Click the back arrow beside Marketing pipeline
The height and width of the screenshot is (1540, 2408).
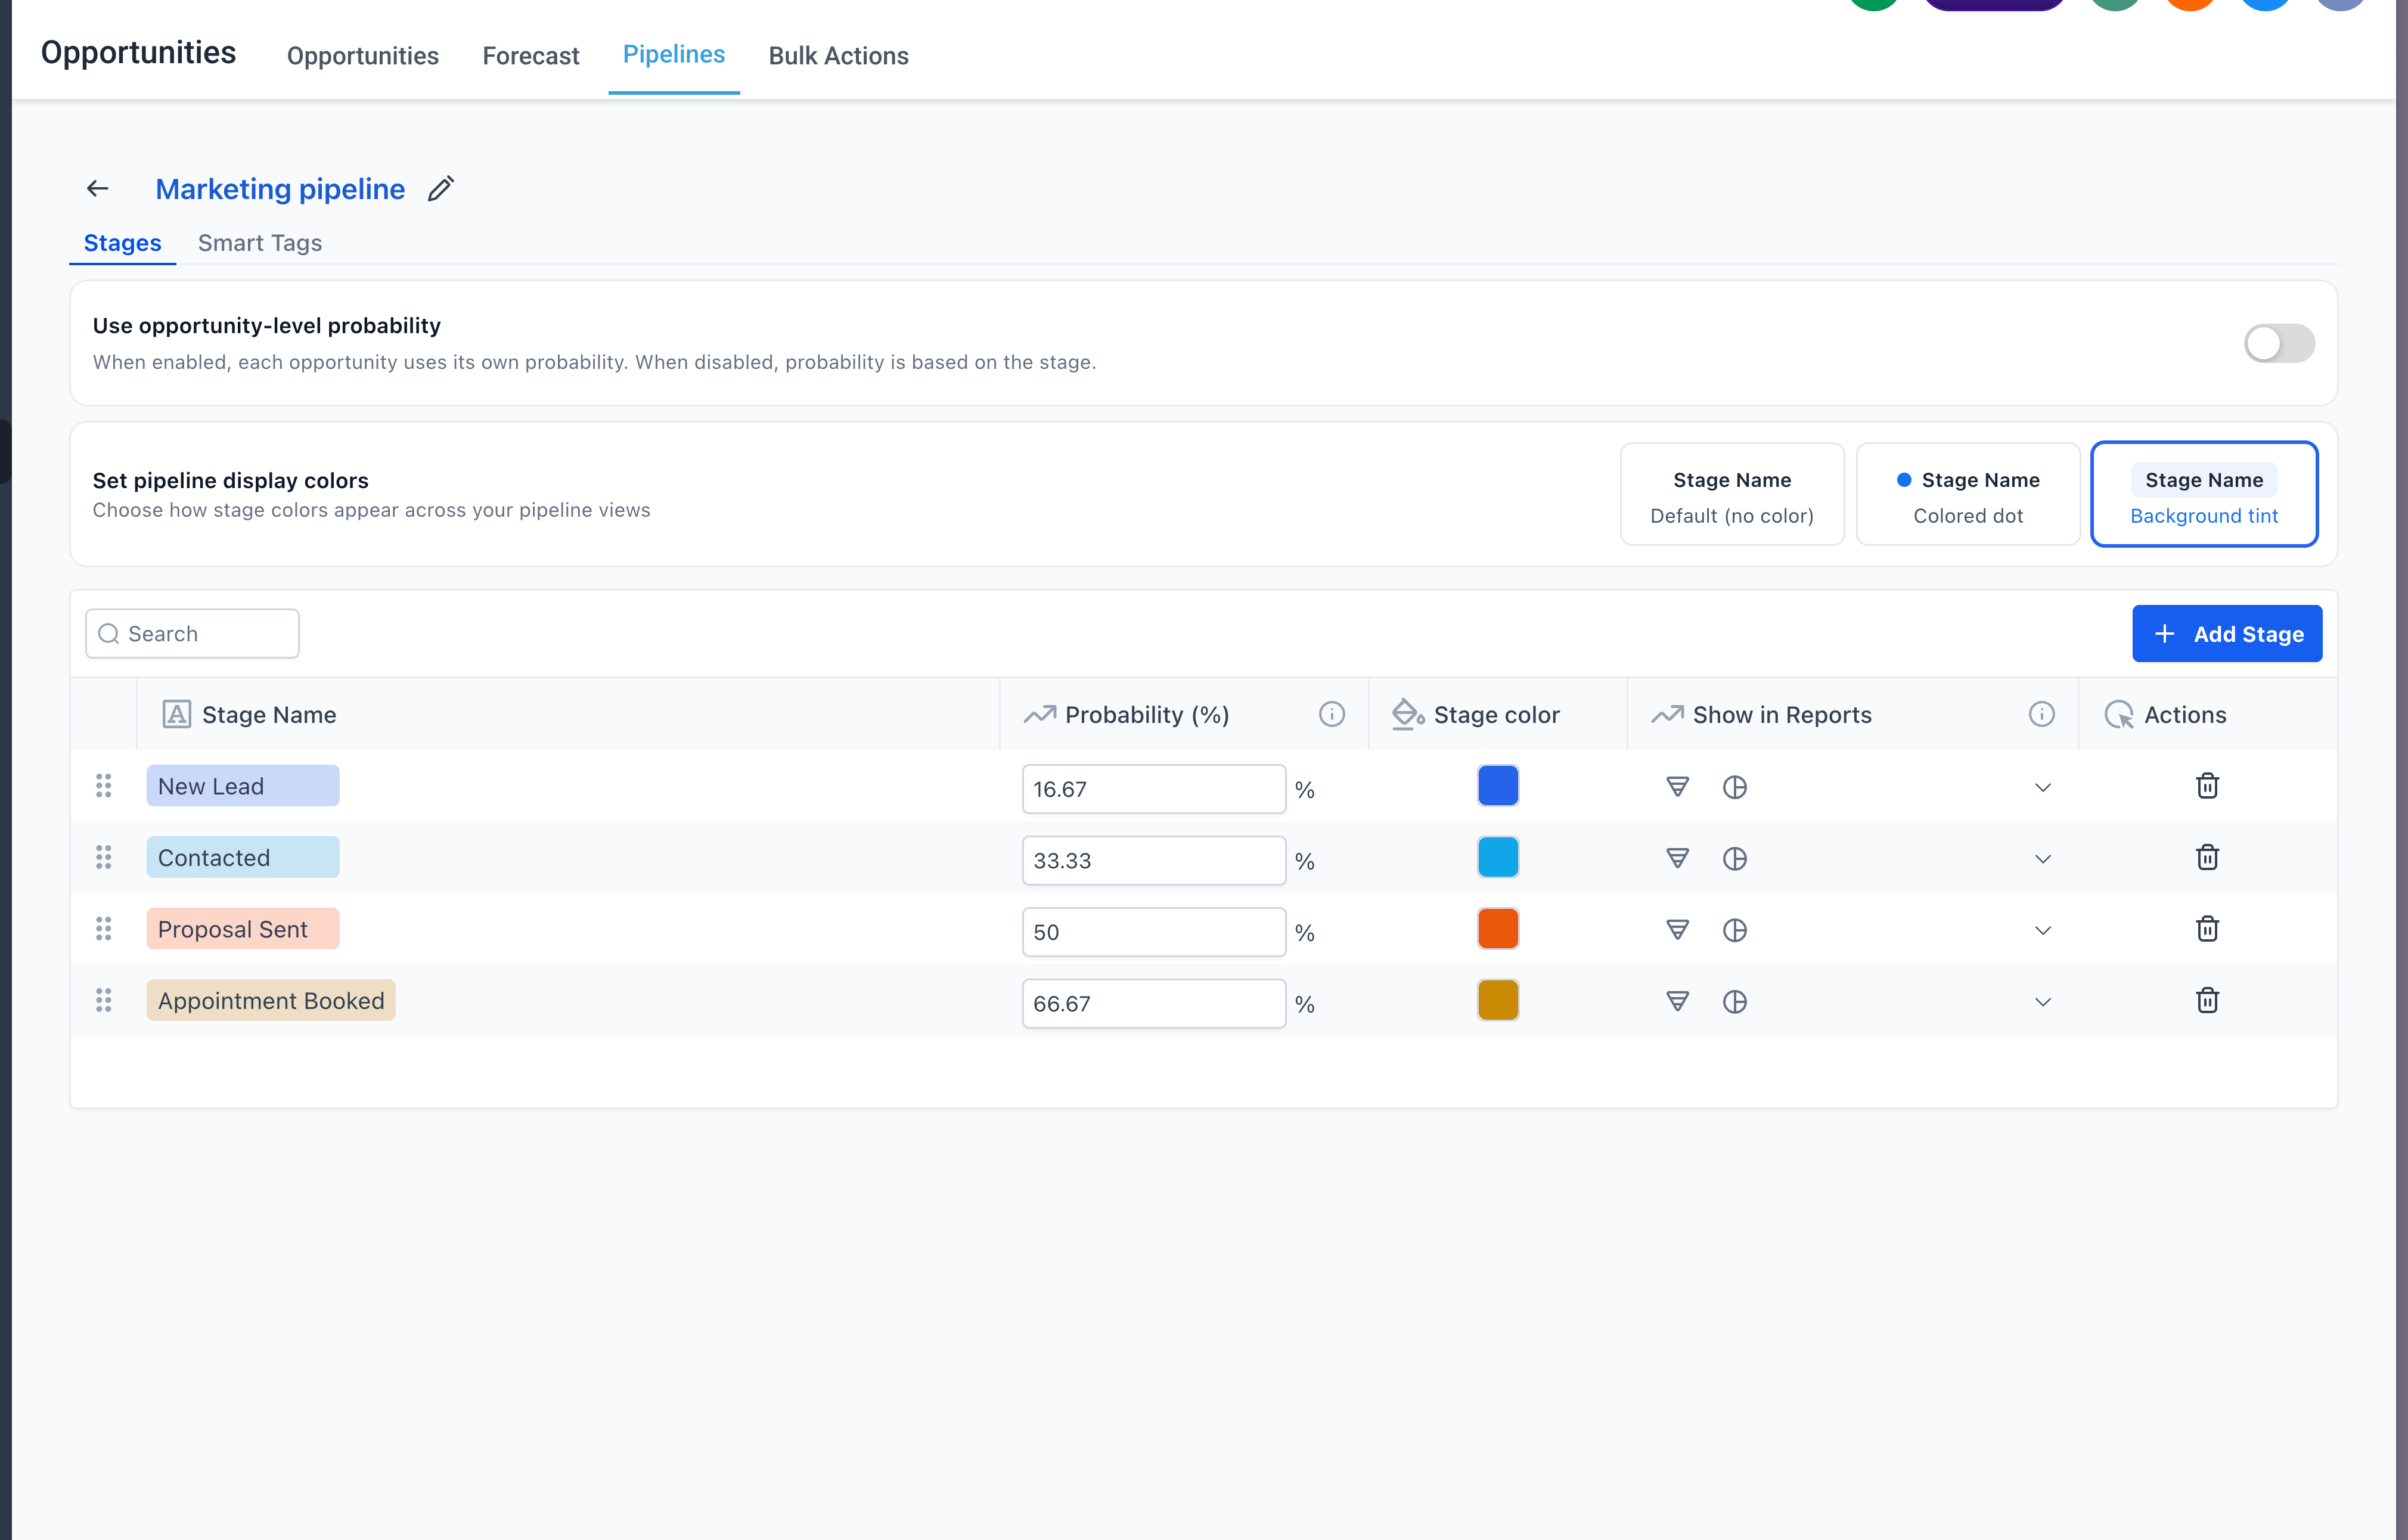[x=97, y=188]
